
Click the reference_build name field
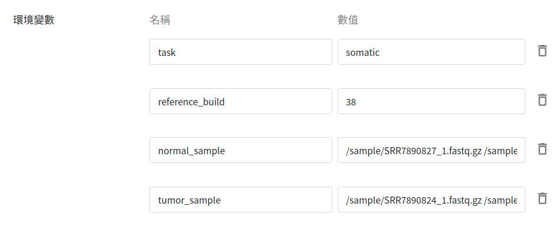[241, 101]
